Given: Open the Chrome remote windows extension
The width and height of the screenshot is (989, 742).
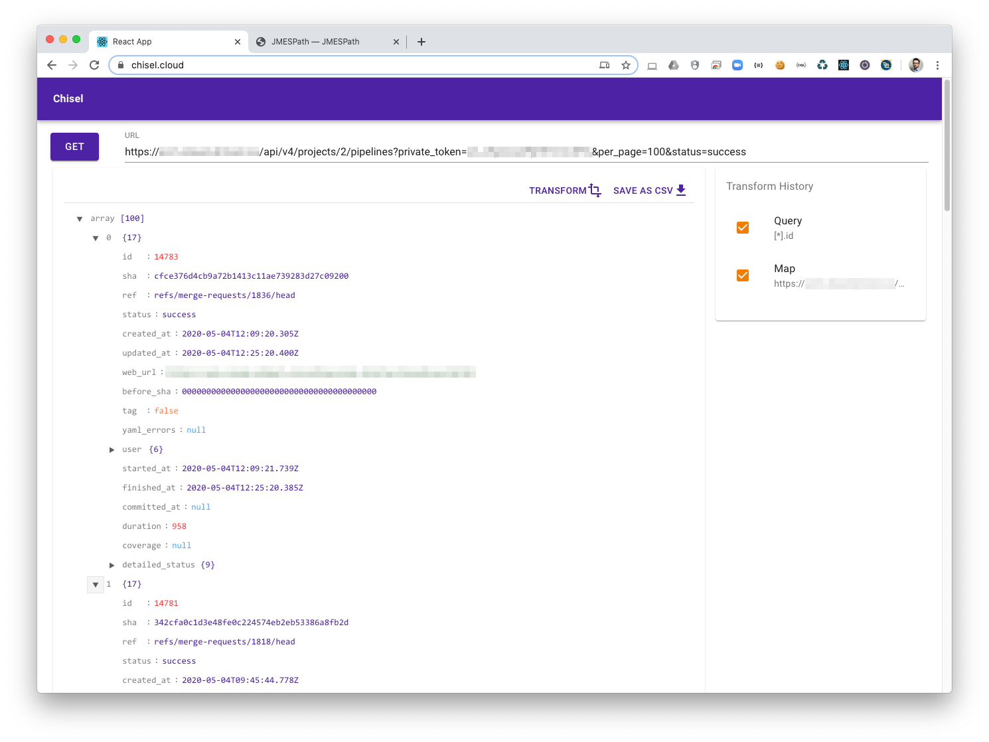Looking at the screenshot, I should click(x=716, y=65).
